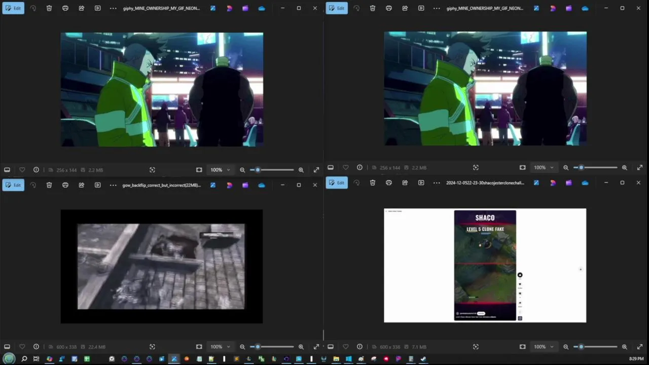Zoom in on the gow_backflip image

pos(301,347)
